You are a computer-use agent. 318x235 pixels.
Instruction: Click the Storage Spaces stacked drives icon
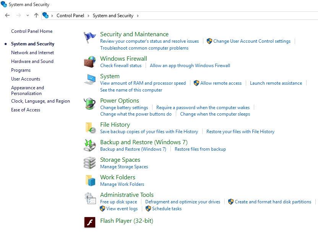pyautogui.click(x=90, y=163)
